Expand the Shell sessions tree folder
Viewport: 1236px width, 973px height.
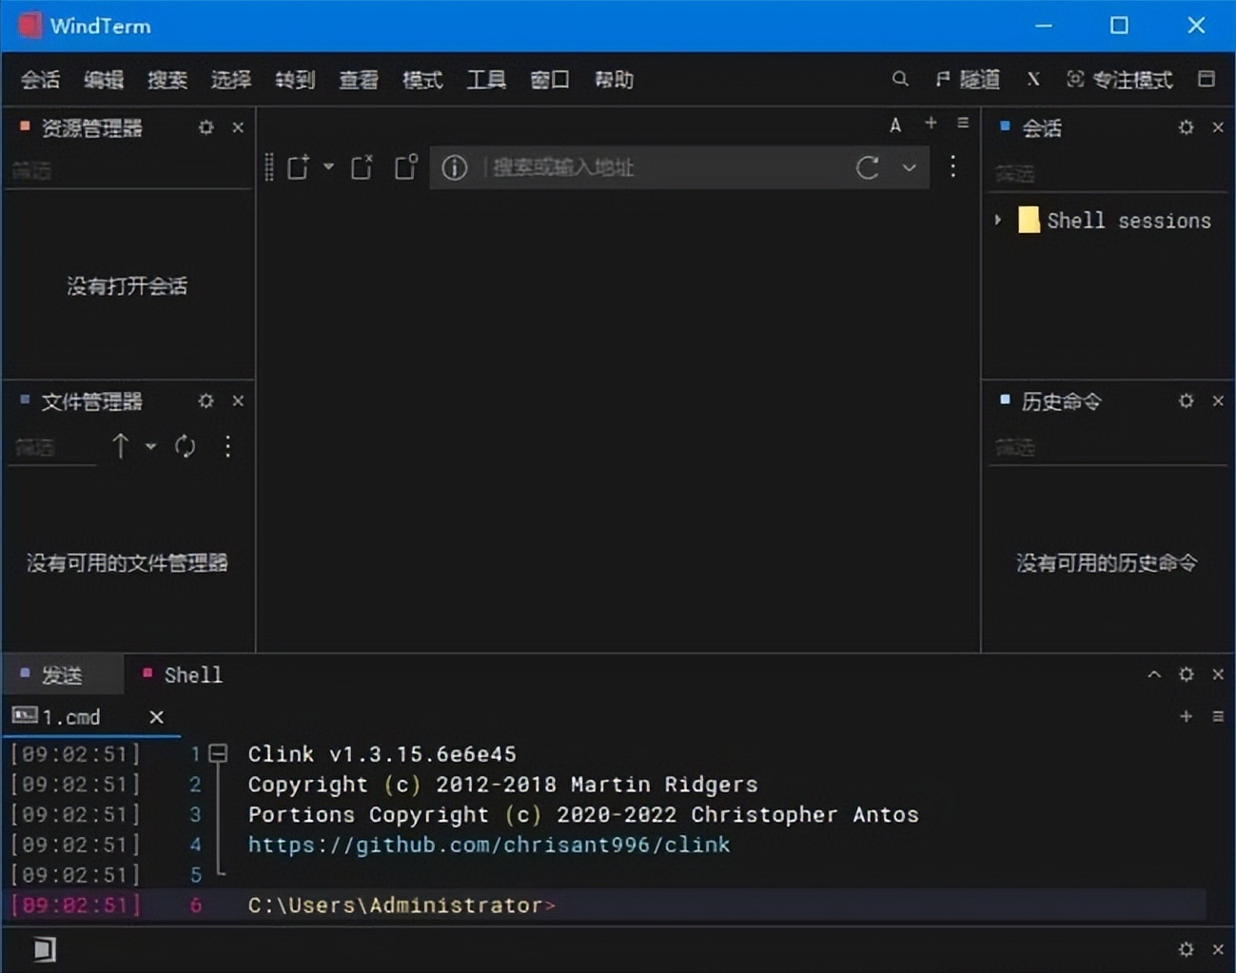pos(998,221)
